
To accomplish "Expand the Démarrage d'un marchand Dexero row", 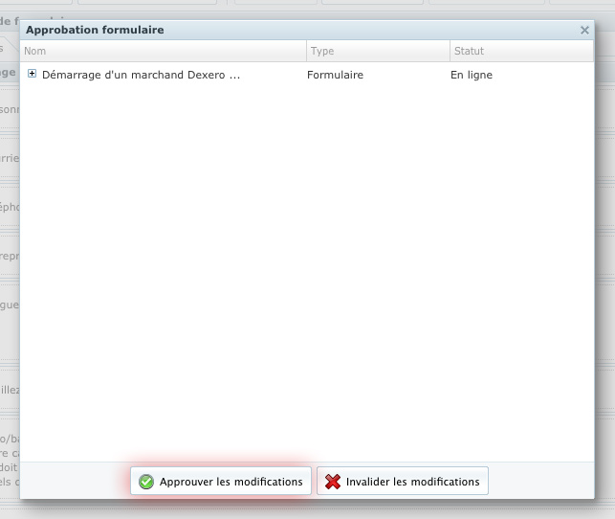I will pyautogui.click(x=33, y=74).
